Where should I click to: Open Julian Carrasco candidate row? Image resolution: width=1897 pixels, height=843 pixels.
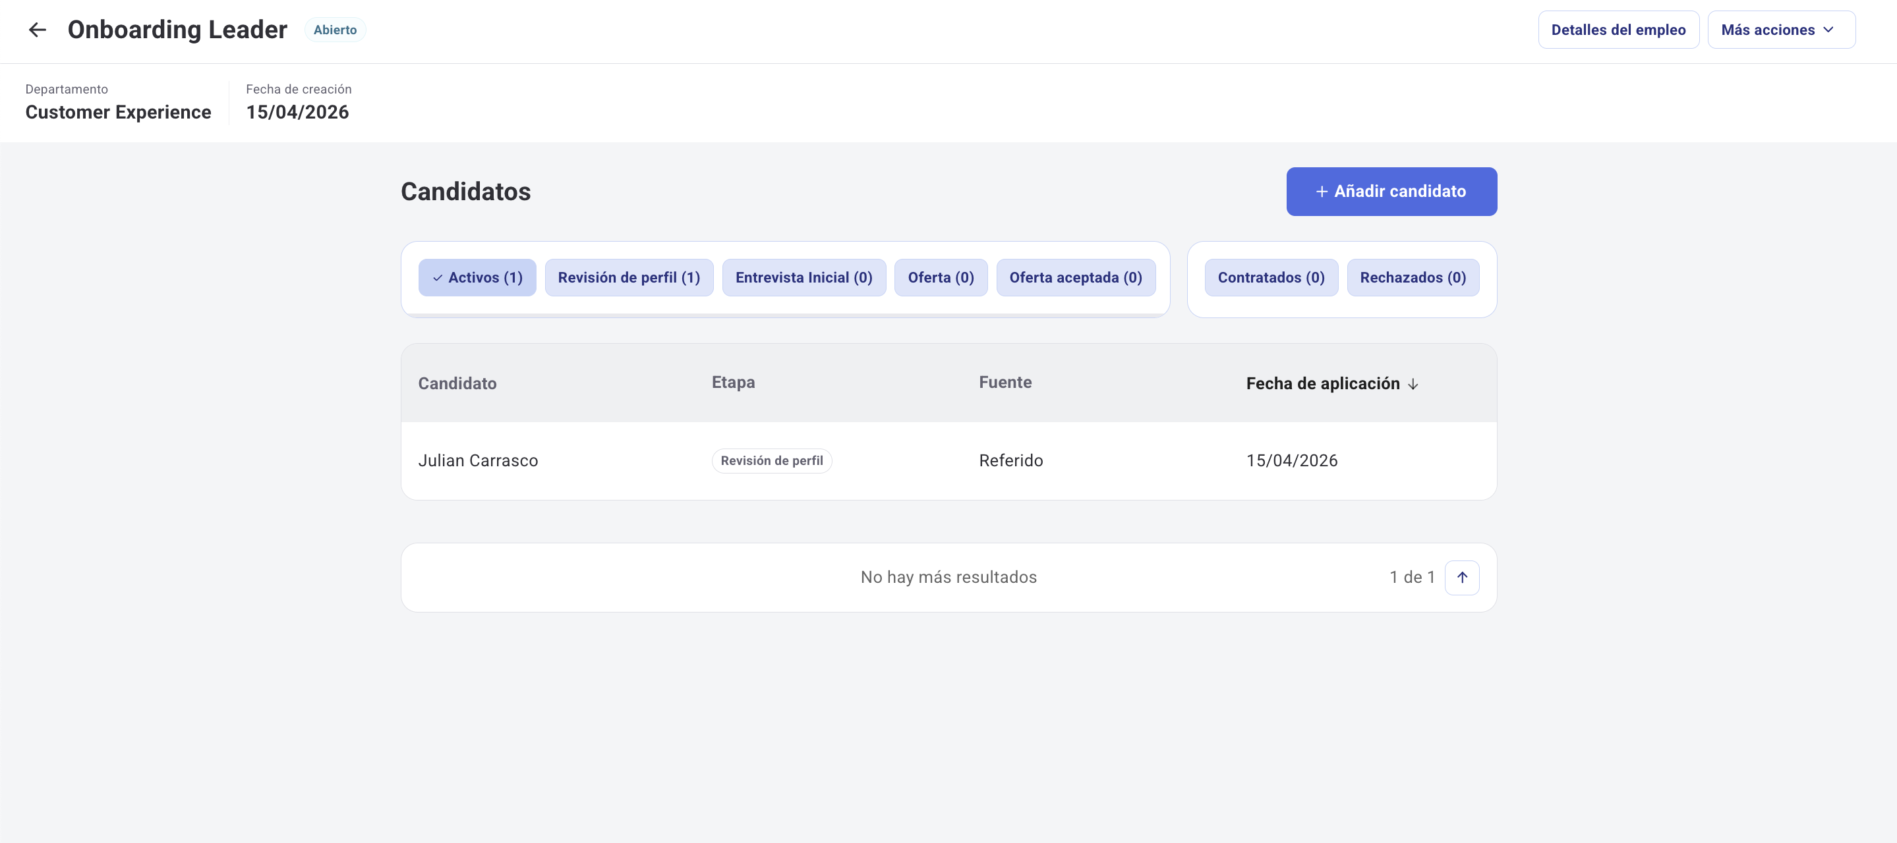click(478, 460)
